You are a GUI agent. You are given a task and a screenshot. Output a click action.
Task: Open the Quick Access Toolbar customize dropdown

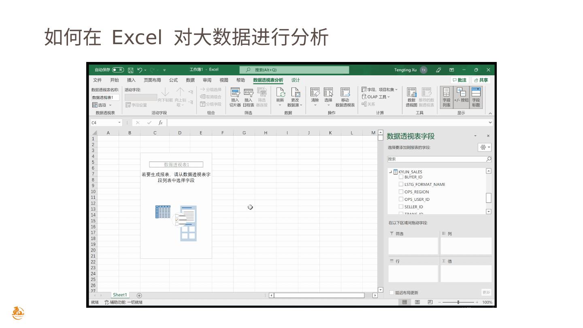coord(164,70)
